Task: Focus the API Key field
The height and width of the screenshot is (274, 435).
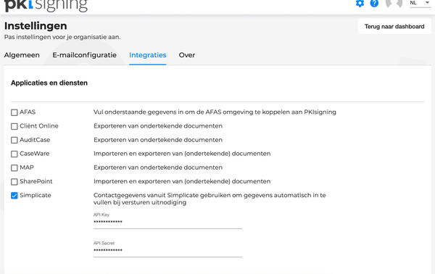Action: click(168, 222)
